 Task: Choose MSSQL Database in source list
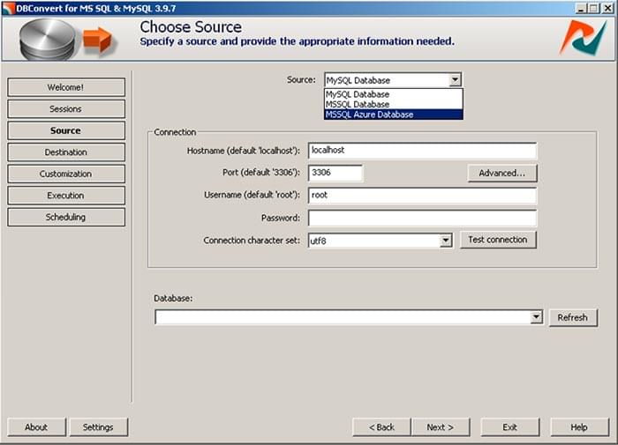tap(394, 104)
